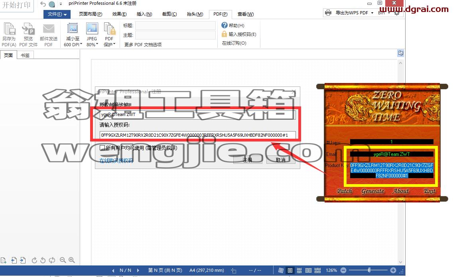Expand the Reduce to 600 DPI dropdown
This screenshot has width=459, height=277.
[81, 45]
